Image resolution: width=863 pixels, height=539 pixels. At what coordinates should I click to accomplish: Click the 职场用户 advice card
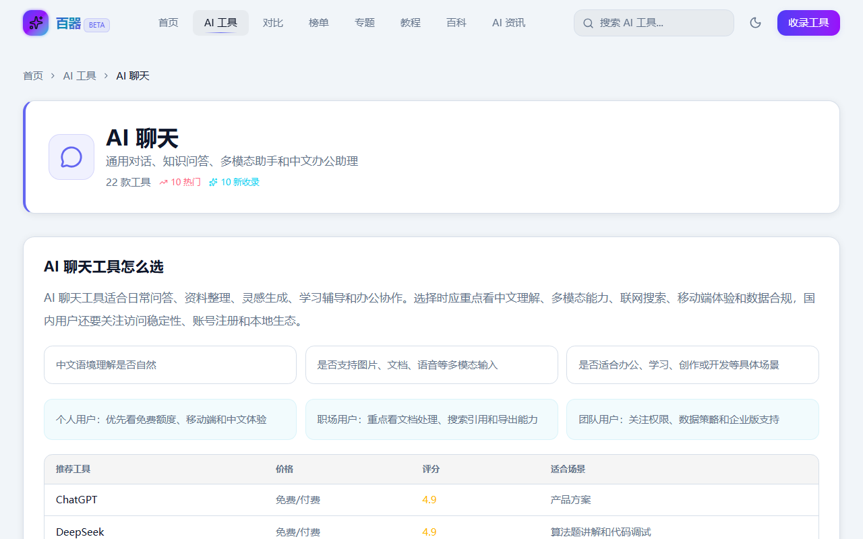coord(431,420)
